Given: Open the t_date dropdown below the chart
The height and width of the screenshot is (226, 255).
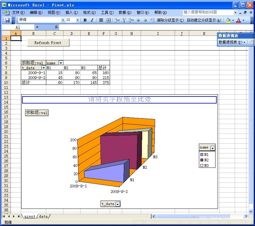Looking at the screenshot, I should (x=117, y=204).
